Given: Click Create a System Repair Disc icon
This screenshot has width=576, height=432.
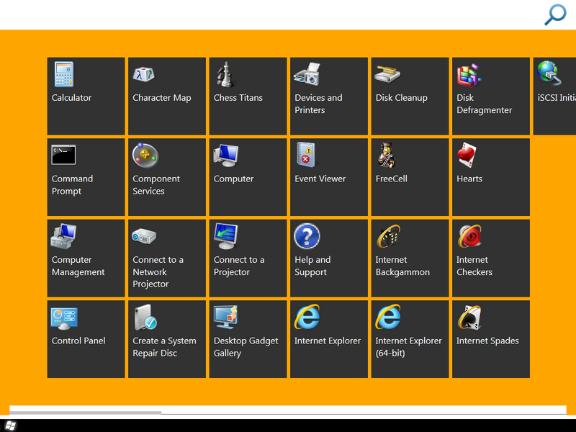Looking at the screenshot, I should tap(145, 317).
